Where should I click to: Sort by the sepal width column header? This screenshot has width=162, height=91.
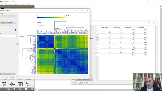tap(117, 28)
